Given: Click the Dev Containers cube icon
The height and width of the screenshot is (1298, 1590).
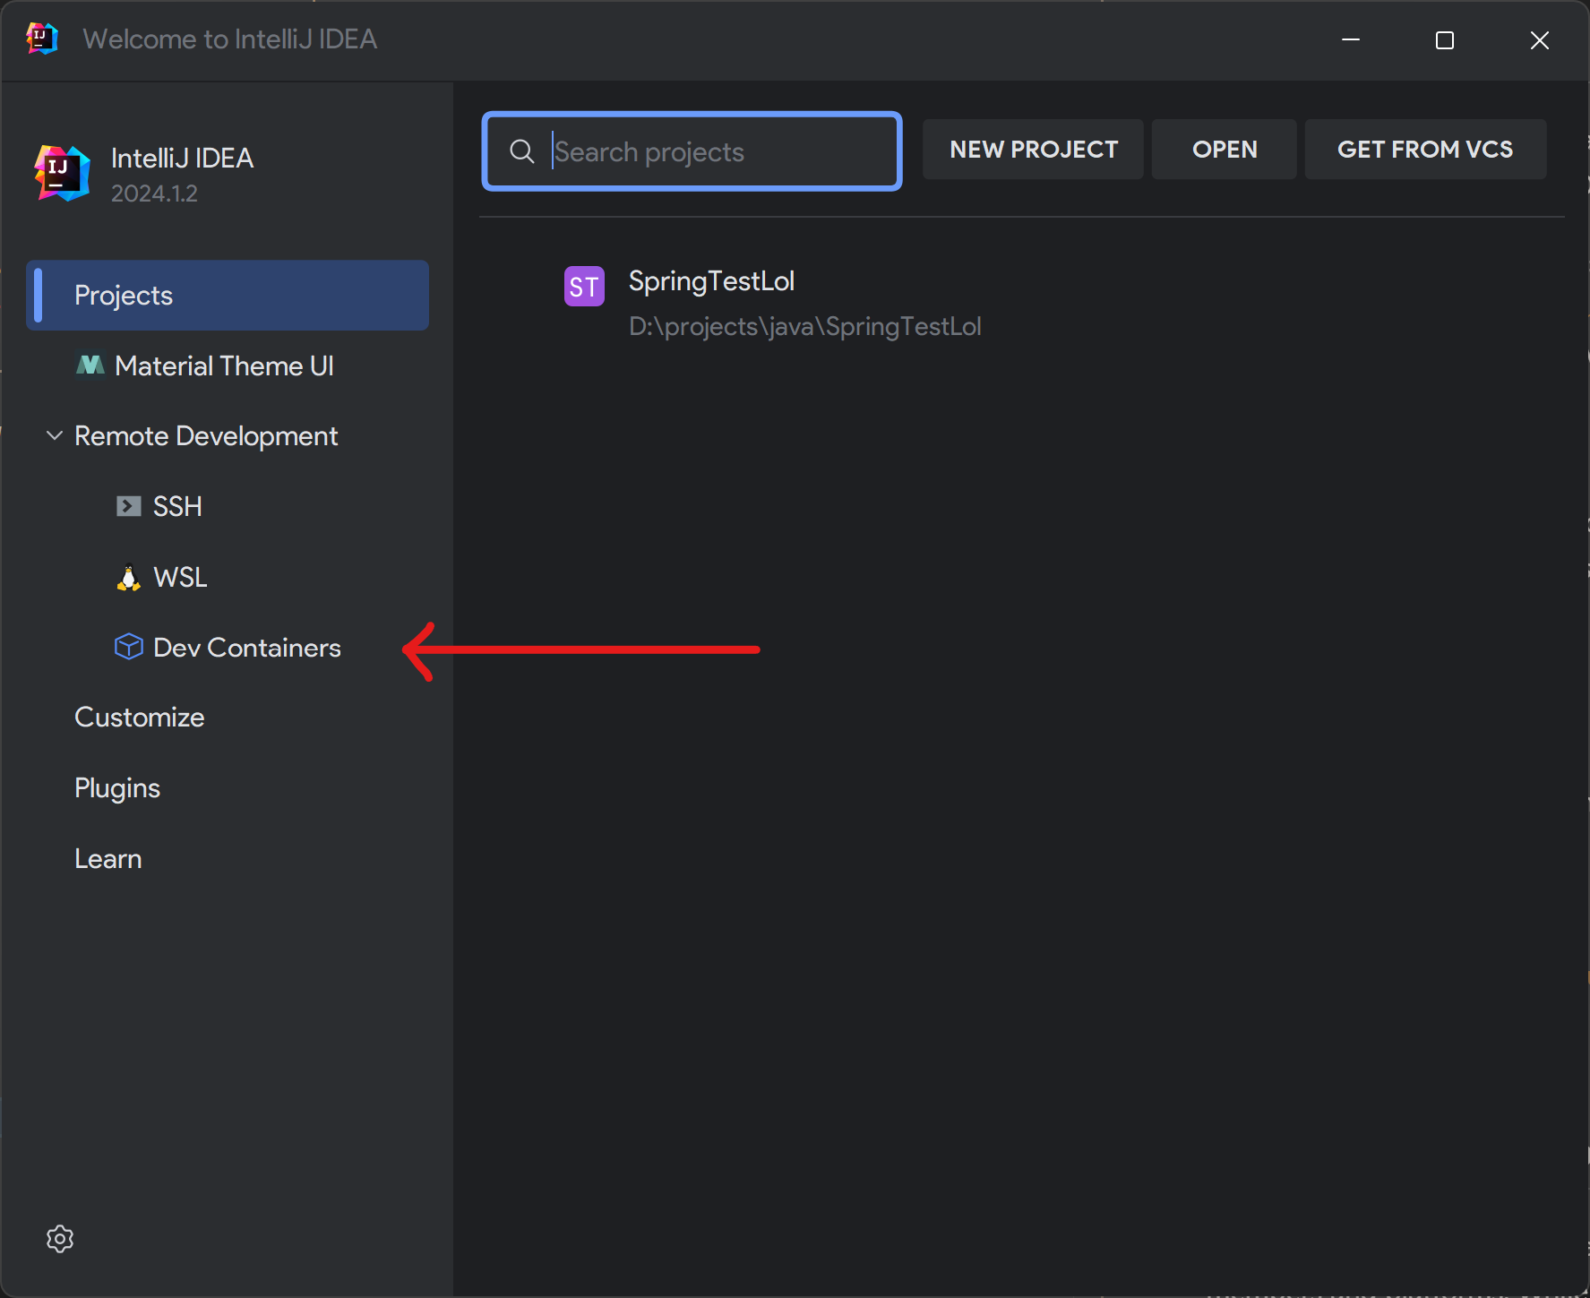Looking at the screenshot, I should (x=129, y=647).
